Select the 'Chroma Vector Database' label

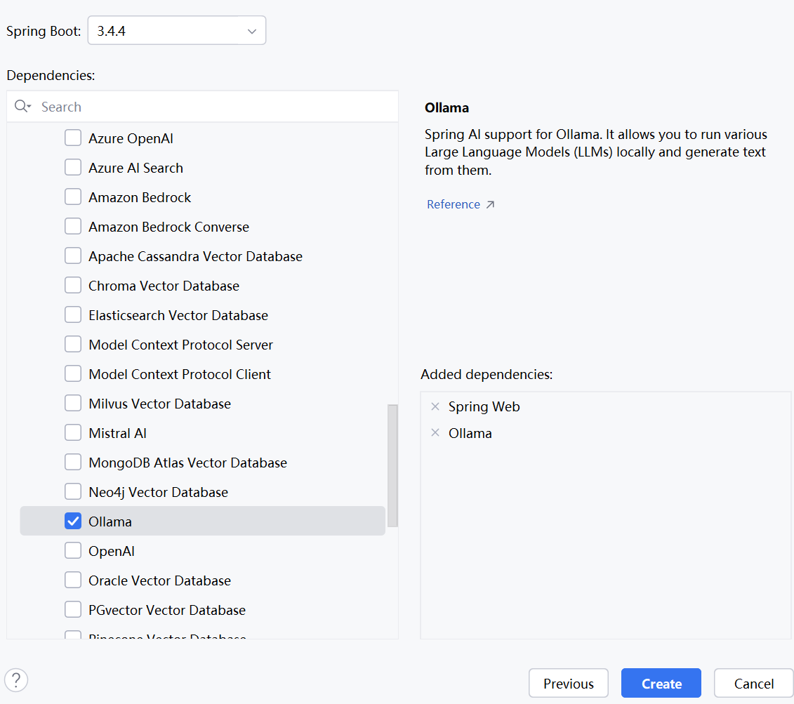[x=164, y=286]
